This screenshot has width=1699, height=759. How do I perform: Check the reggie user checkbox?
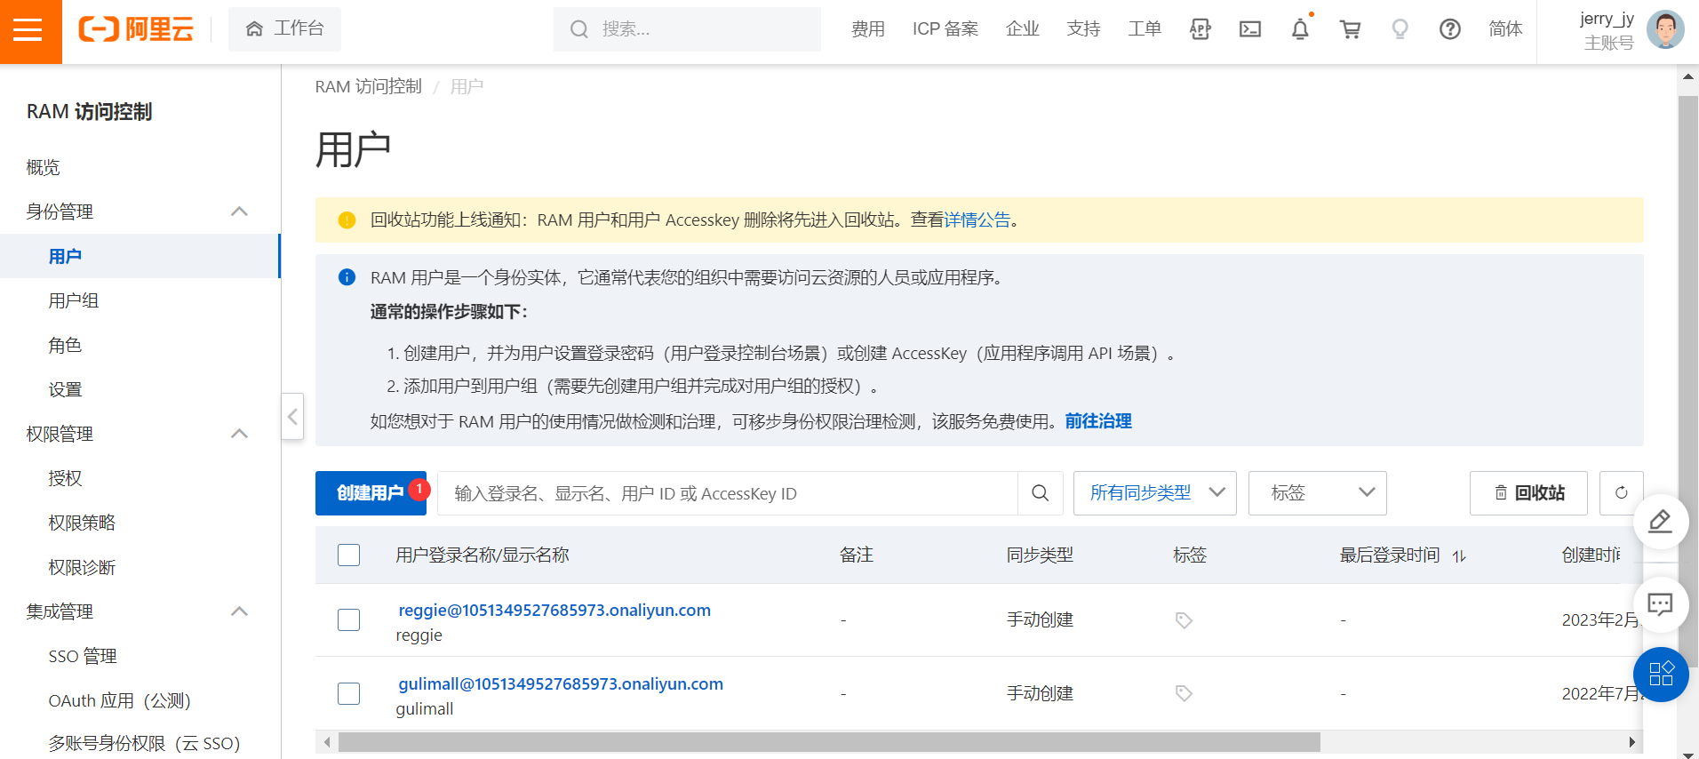(x=349, y=620)
